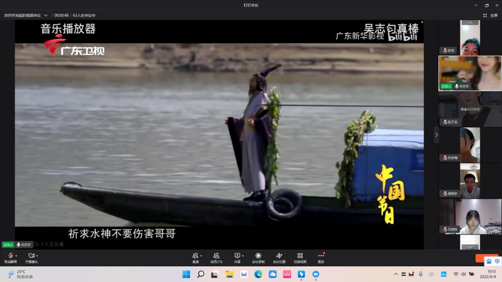Turn on camera with 开摄像头
Viewport: 502px width, 282px height.
31,256
